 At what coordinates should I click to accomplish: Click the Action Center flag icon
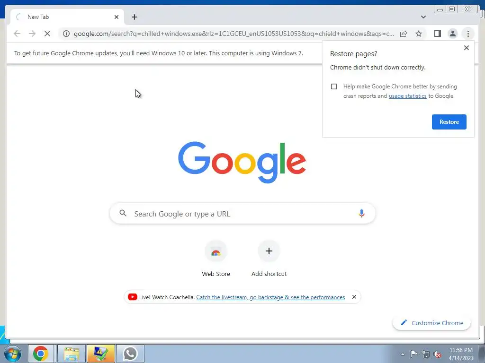(414, 354)
